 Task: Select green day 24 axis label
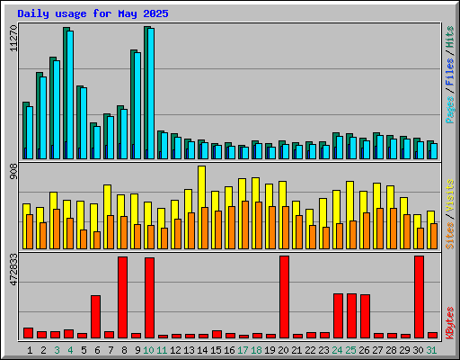(x=338, y=350)
